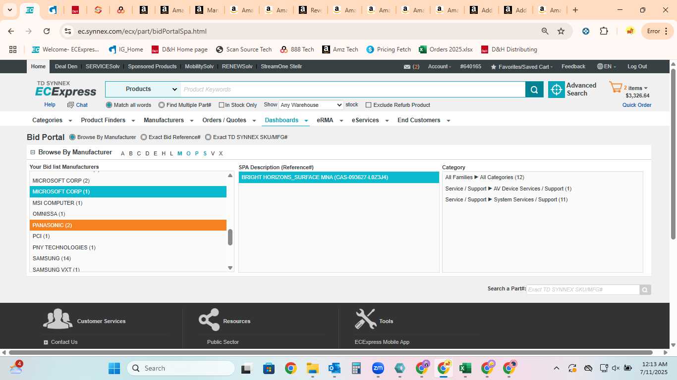Click the Log Out link

pos(637,67)
